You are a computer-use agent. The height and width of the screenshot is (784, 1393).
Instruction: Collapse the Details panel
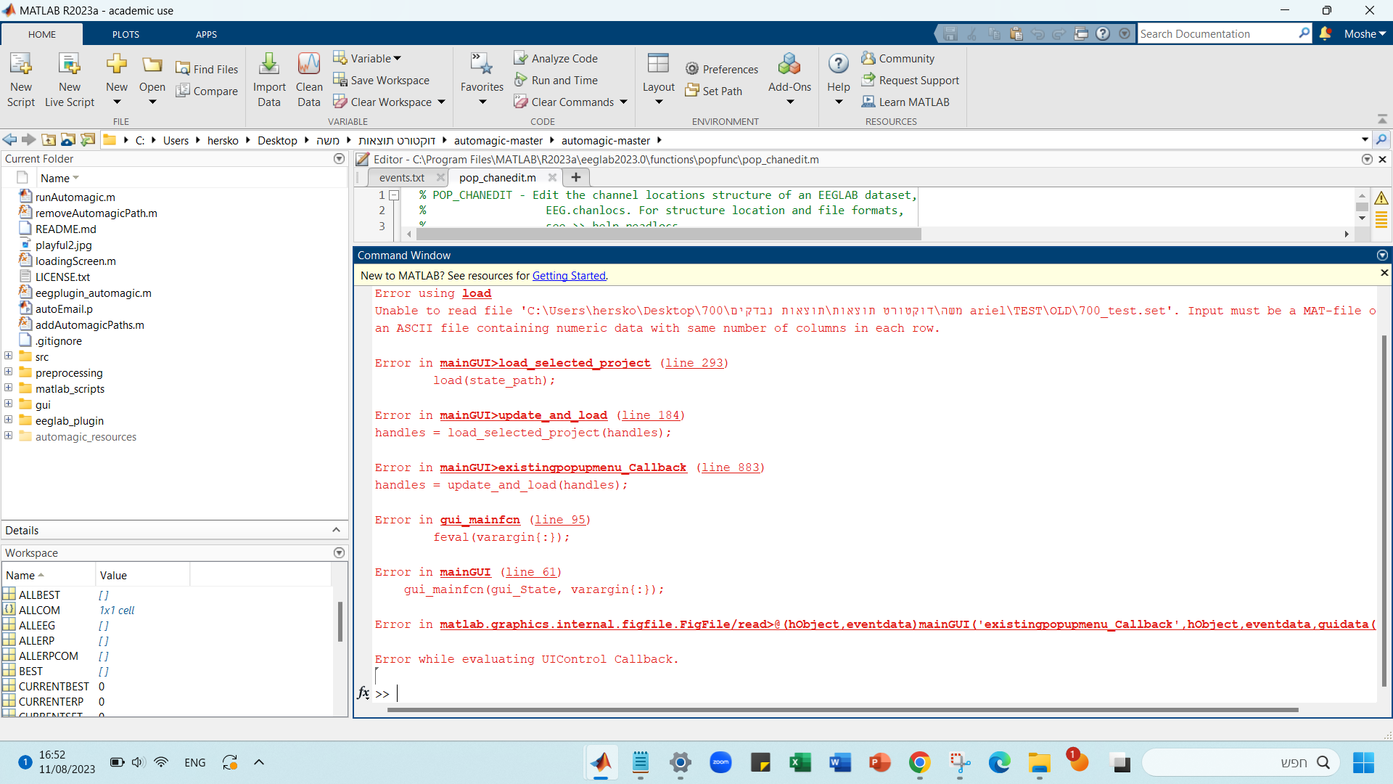336,529
